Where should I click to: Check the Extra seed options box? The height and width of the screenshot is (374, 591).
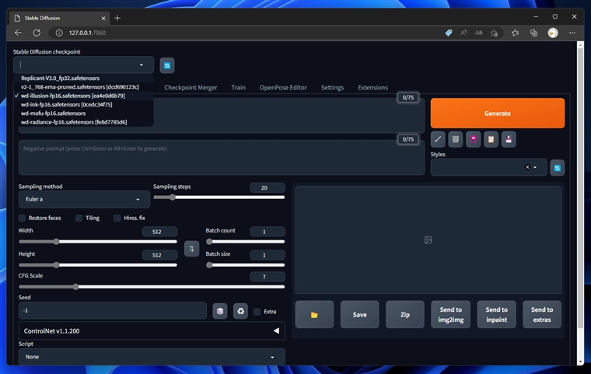click(257, 312)
